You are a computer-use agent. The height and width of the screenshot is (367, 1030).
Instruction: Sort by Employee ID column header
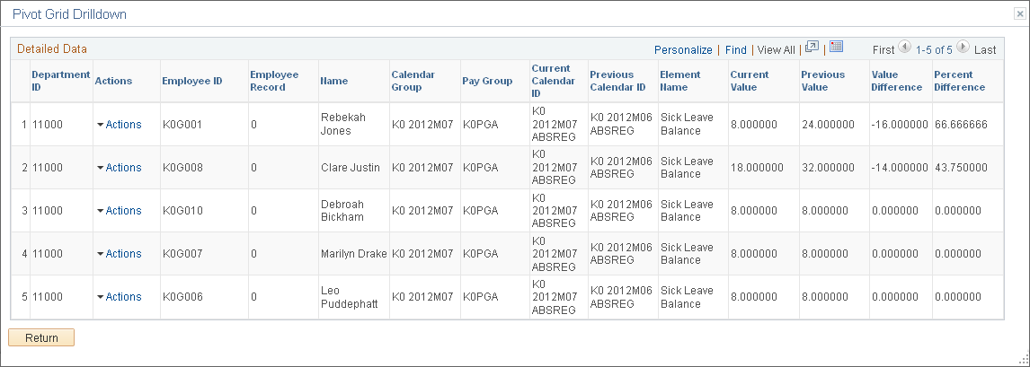(x=192, y=81)
